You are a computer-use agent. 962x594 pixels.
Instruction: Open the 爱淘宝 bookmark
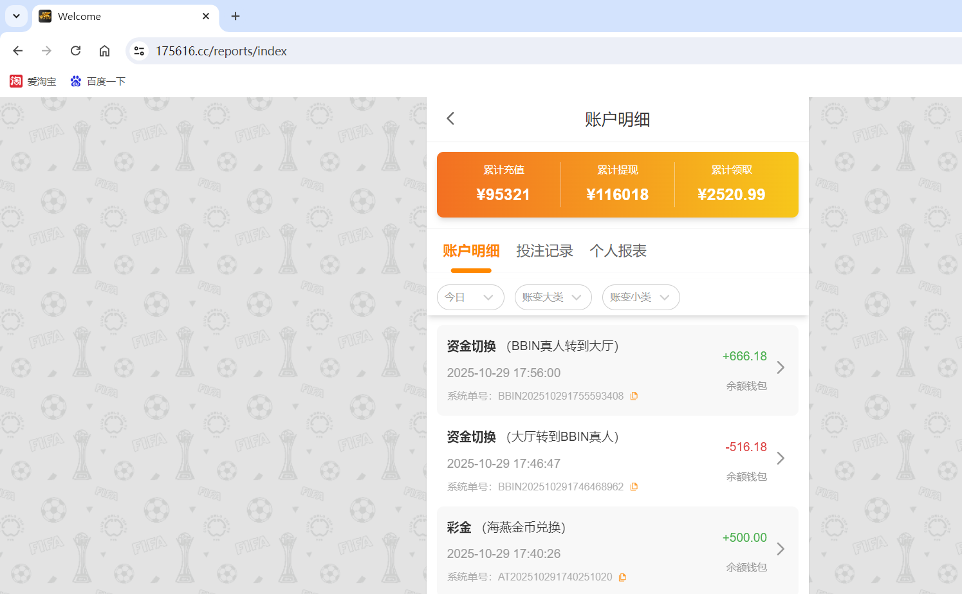(x=33, y=81)
